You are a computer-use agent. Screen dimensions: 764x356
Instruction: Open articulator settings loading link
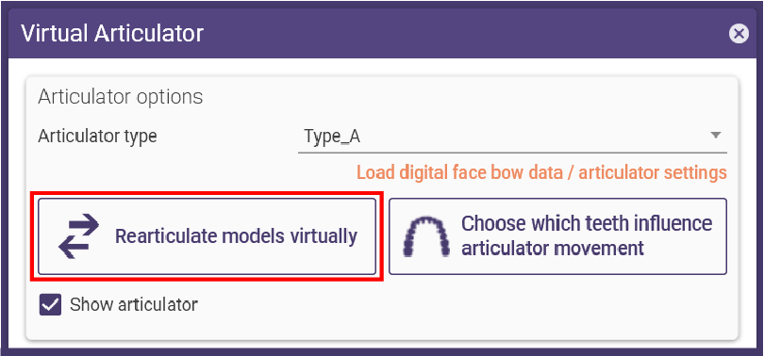(x=541, y=172)
